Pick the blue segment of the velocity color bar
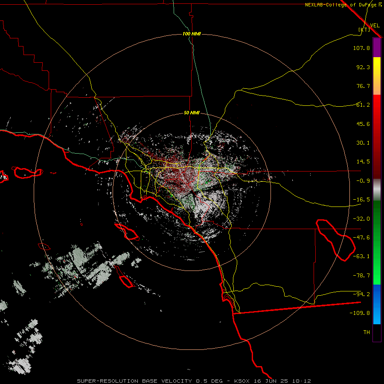Viewport: 384px width, 384px height. [x=377, y=304]
